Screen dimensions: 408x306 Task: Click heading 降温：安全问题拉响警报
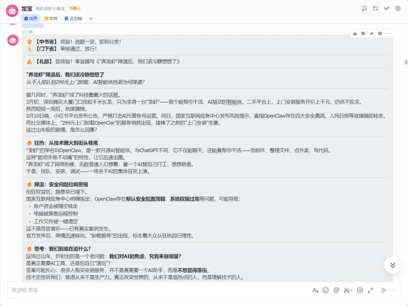[57, 185]
